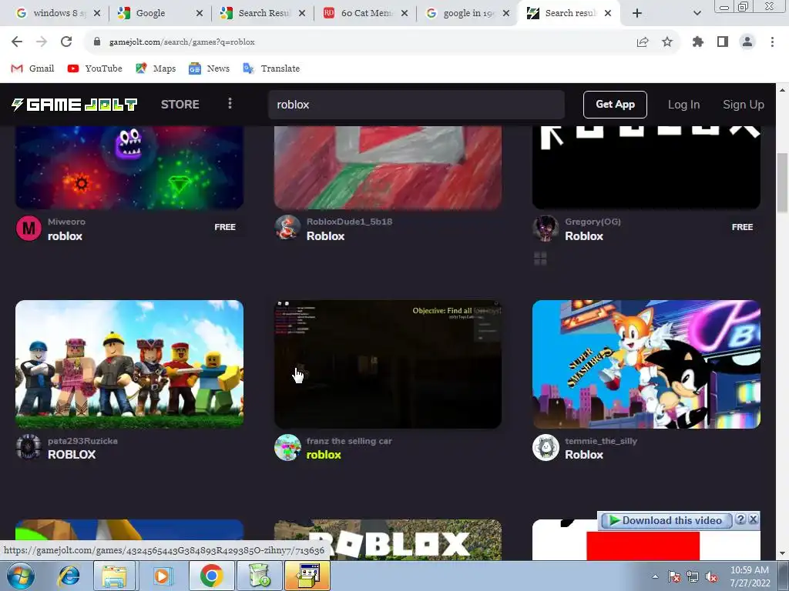Click pata293Ruzicka's avatar

(x=29, y=447)
